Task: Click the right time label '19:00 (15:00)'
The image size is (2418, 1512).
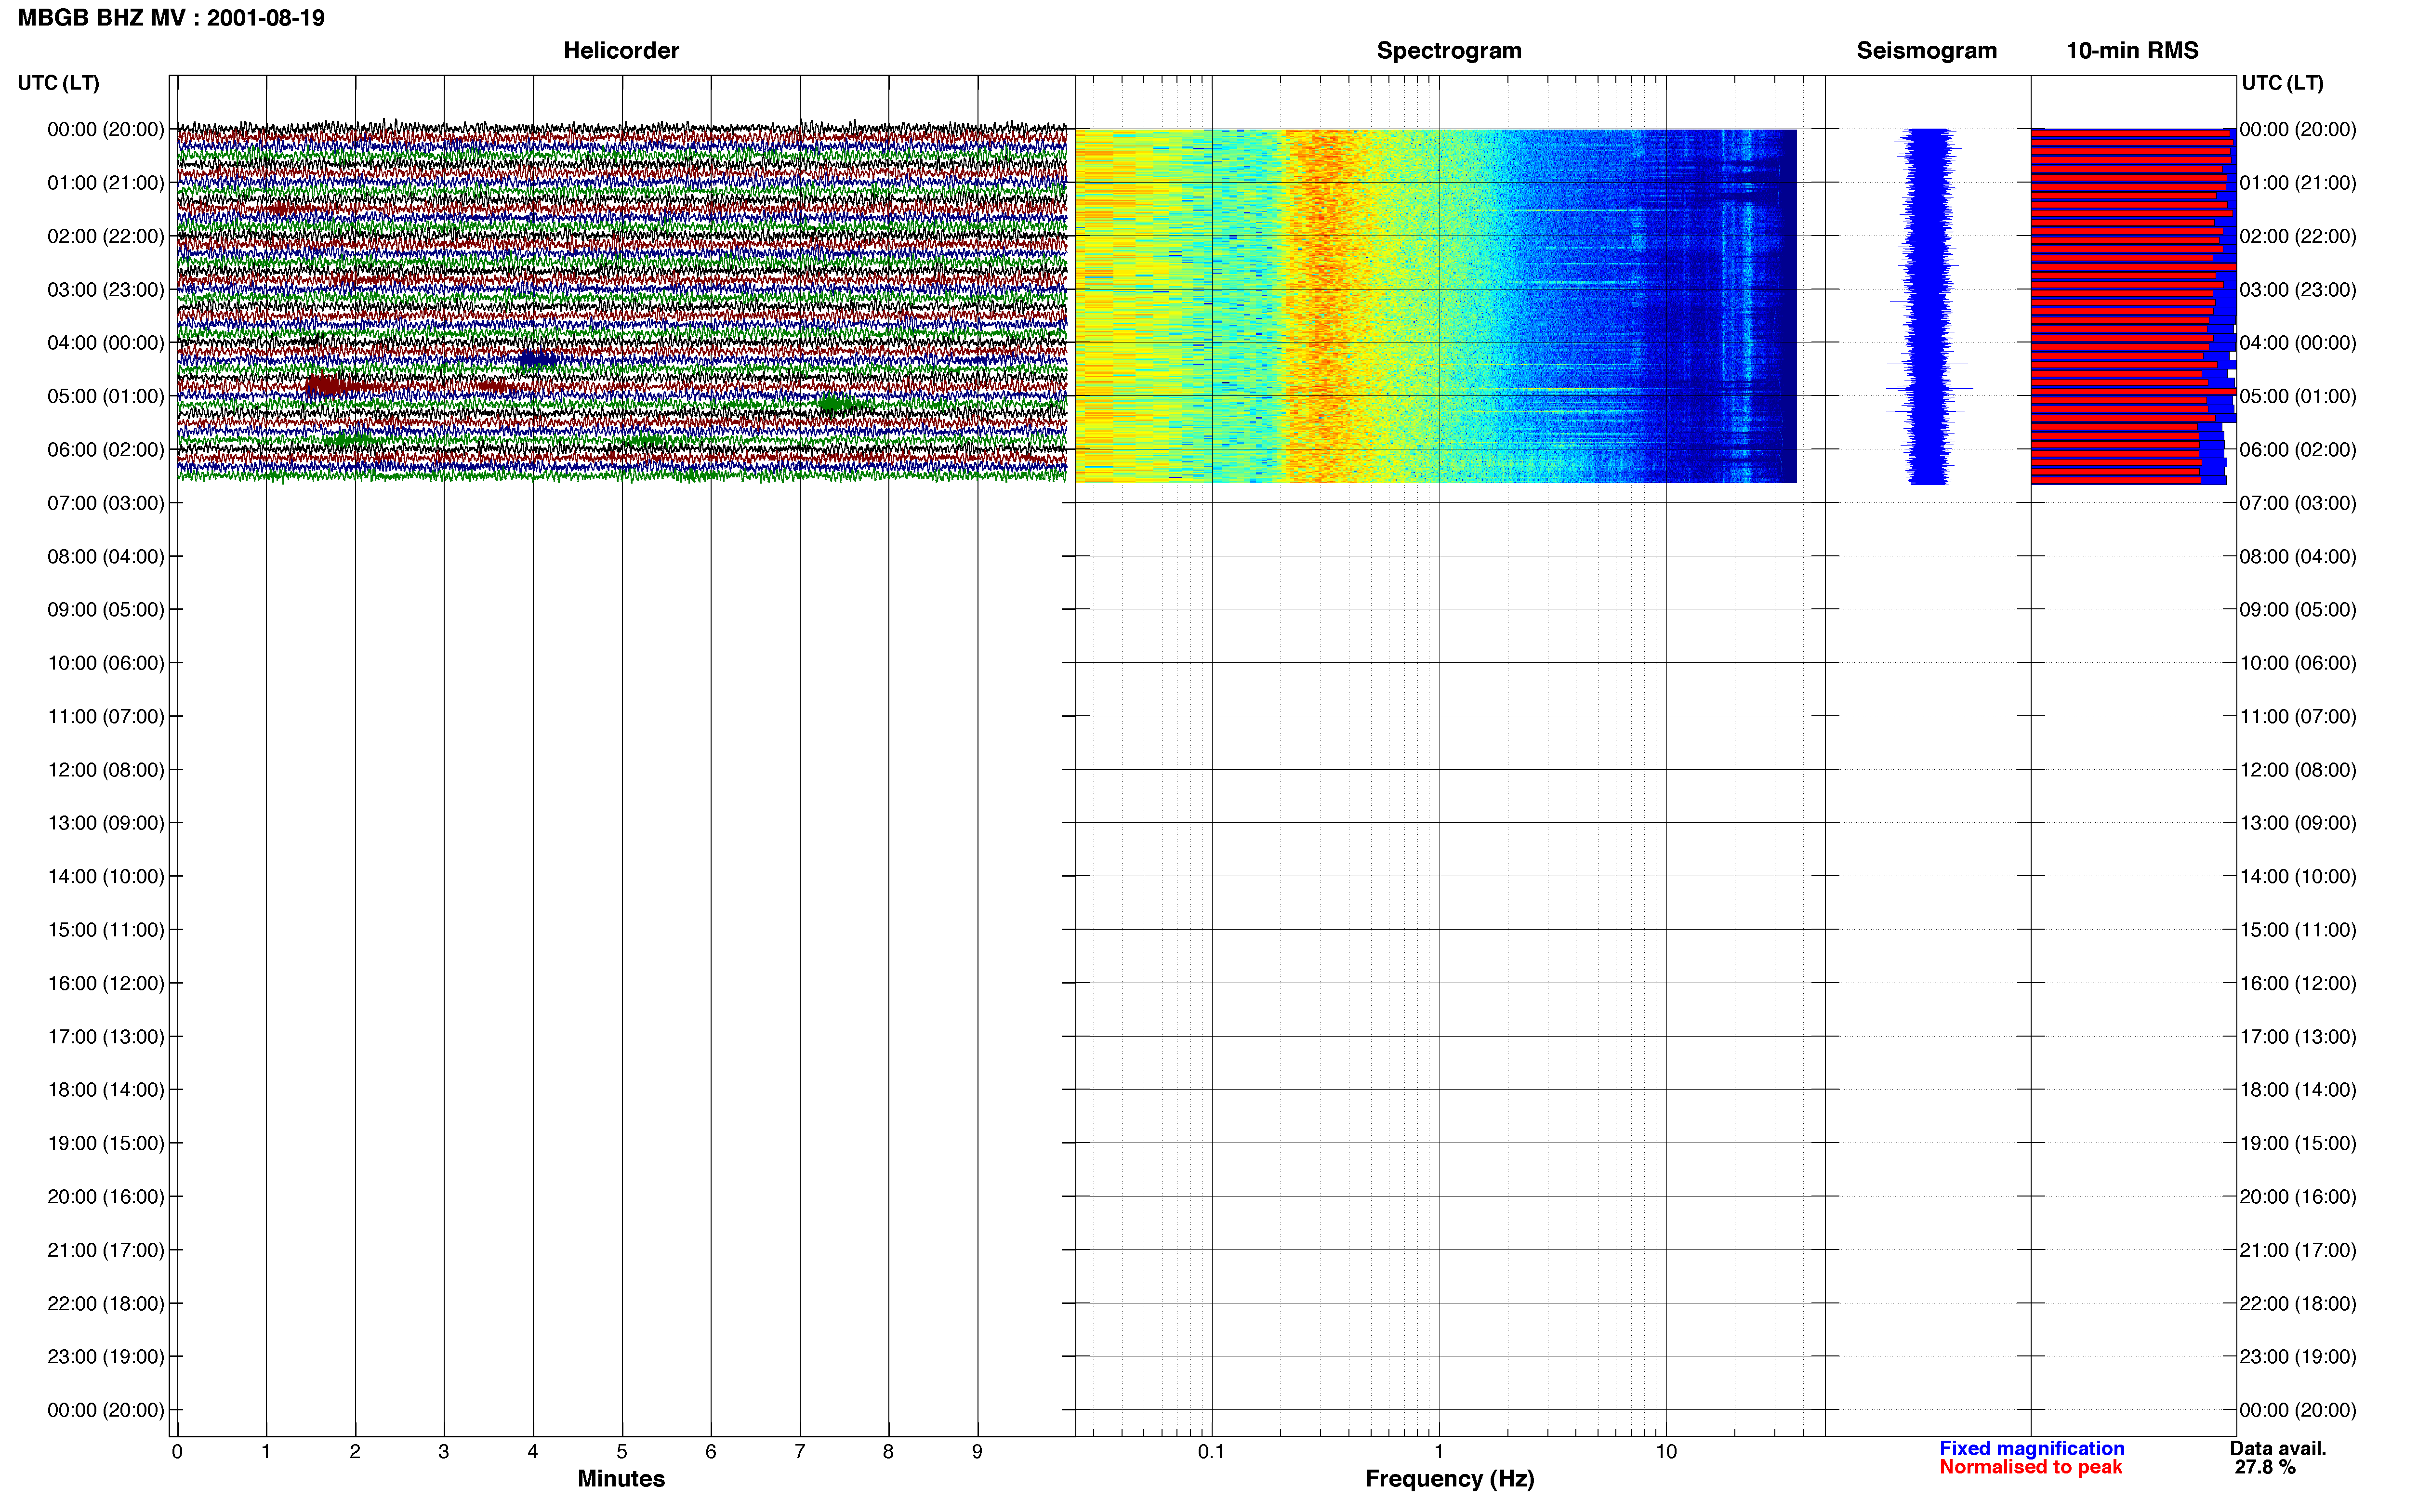Action: [2298, 1143]
